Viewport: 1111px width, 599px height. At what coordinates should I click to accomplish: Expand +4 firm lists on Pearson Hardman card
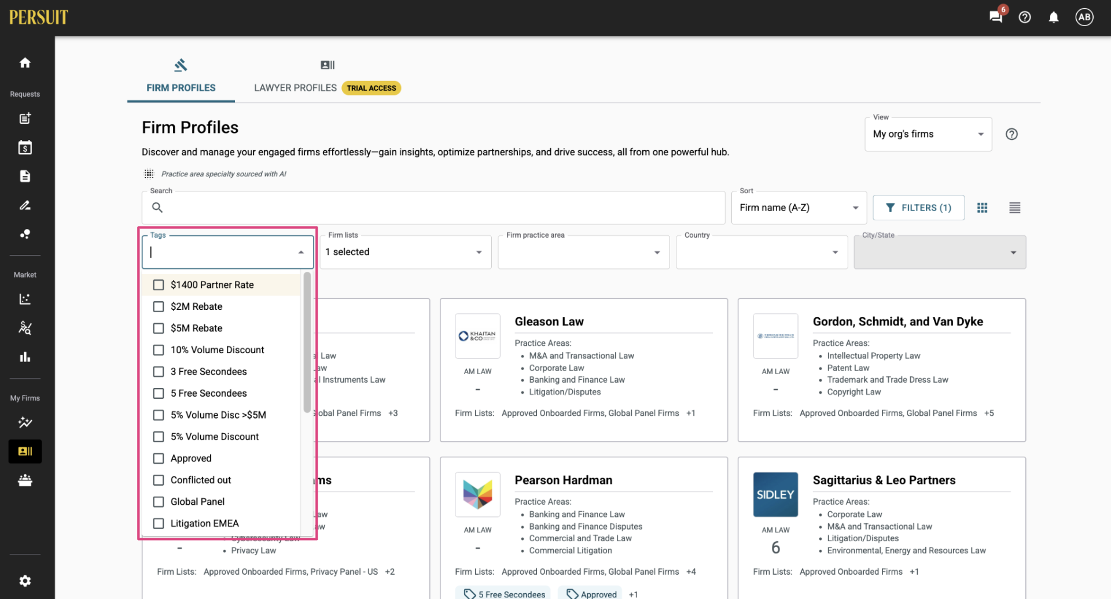[x=691, y=572]
